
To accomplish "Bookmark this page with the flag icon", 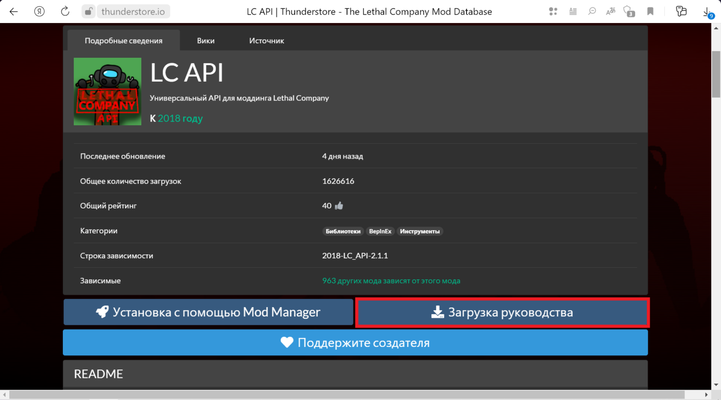I will tap(651, 11).
